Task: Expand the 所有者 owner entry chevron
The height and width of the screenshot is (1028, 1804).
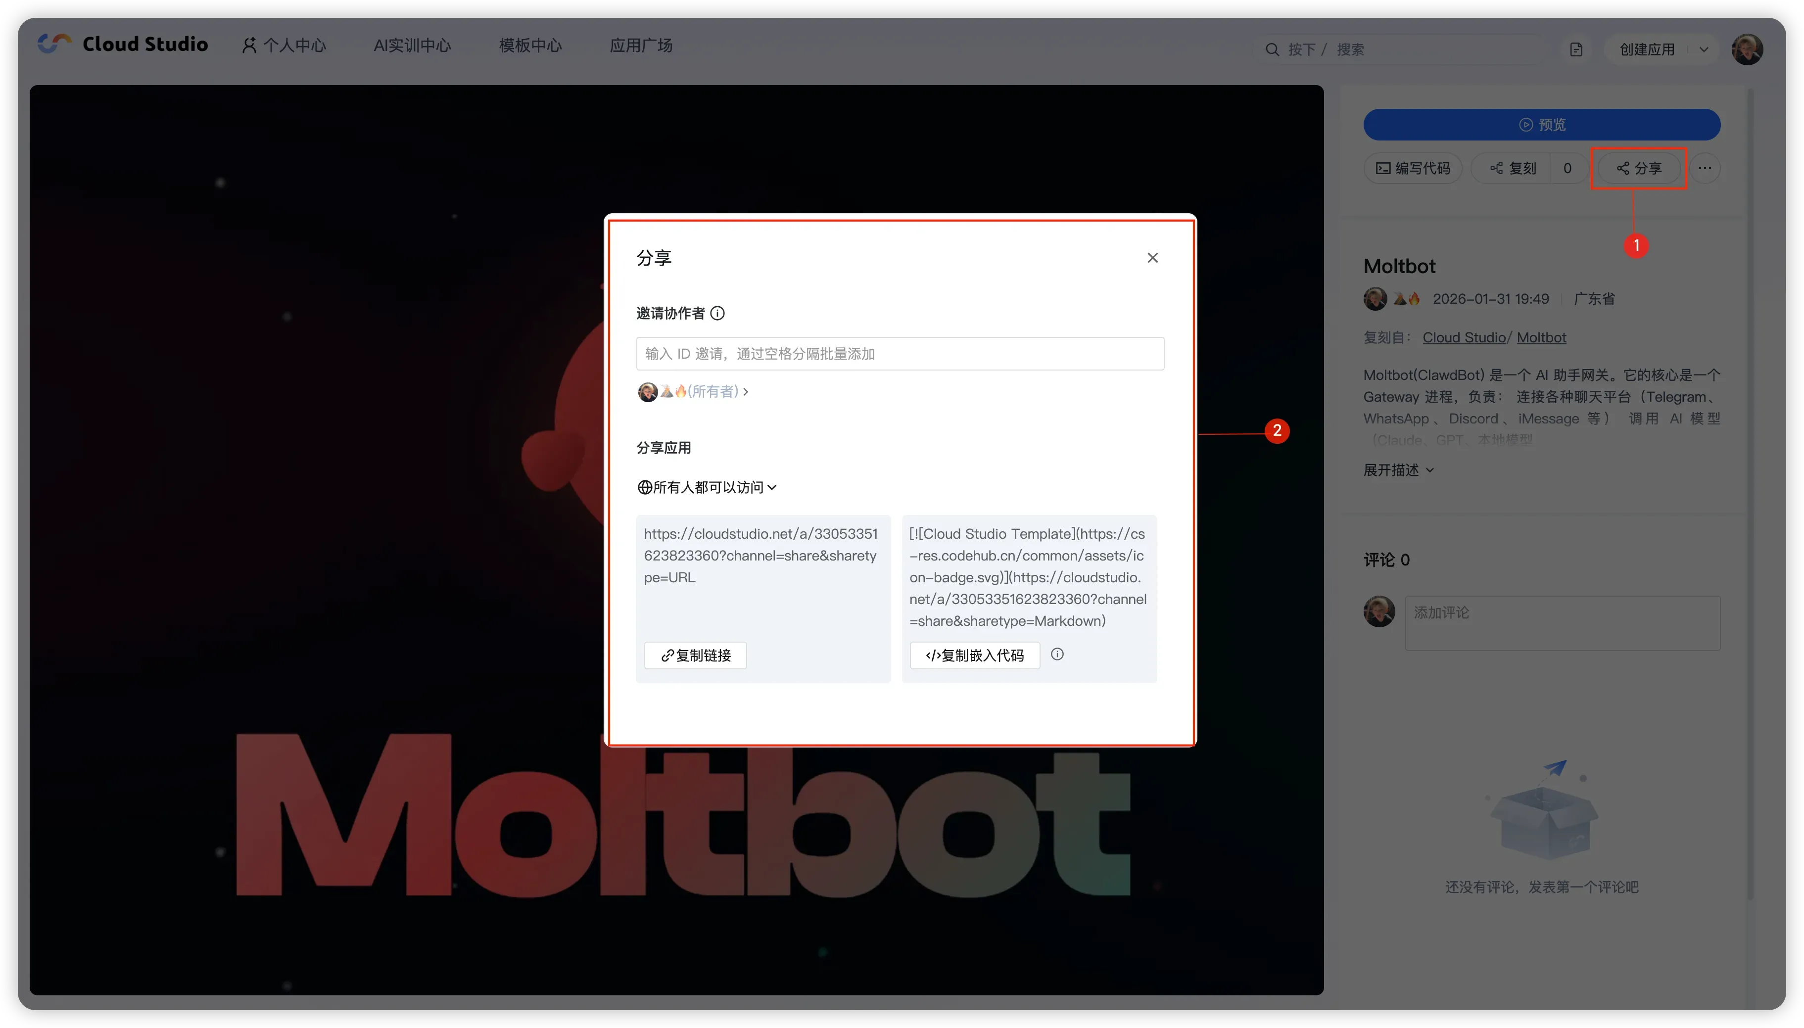Action: [746, 391]
